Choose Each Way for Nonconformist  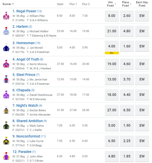[142, 141]
